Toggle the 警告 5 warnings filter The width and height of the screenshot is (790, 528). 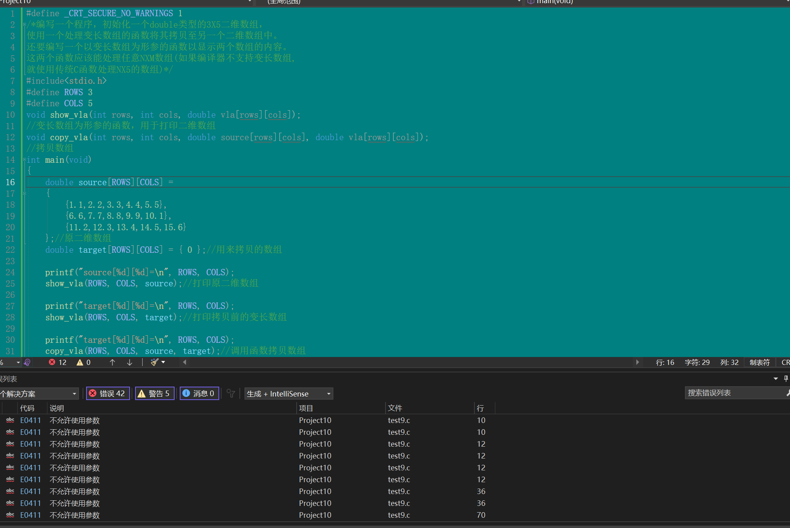click(x=155, y=393)
